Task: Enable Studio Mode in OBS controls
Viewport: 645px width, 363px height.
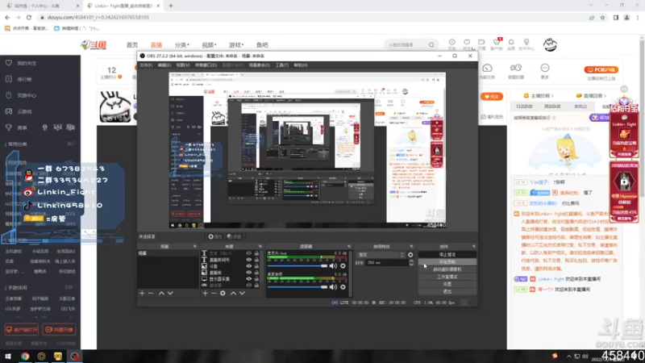Action: tap(447, 277)
